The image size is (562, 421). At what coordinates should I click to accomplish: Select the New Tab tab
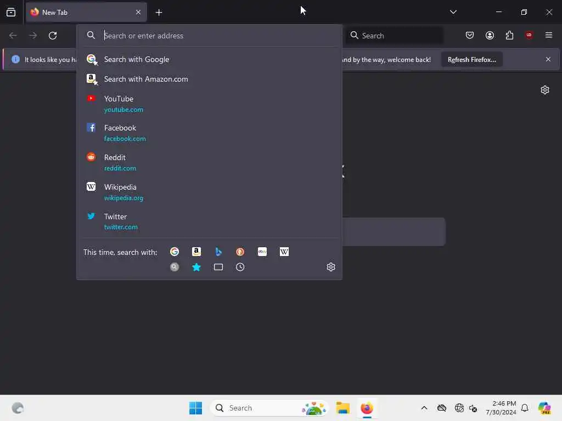tap(86, 12)
